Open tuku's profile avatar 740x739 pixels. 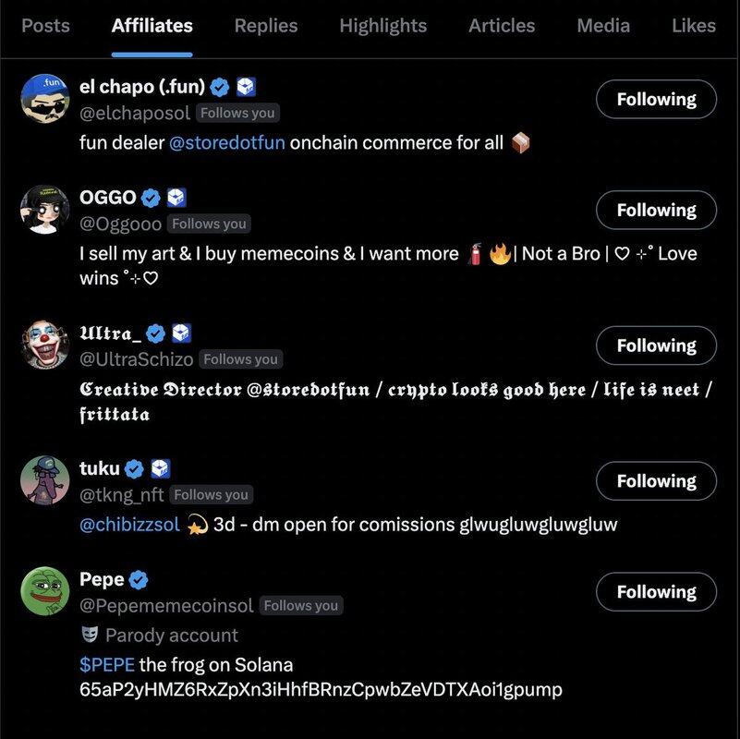[x=45, y=480]
